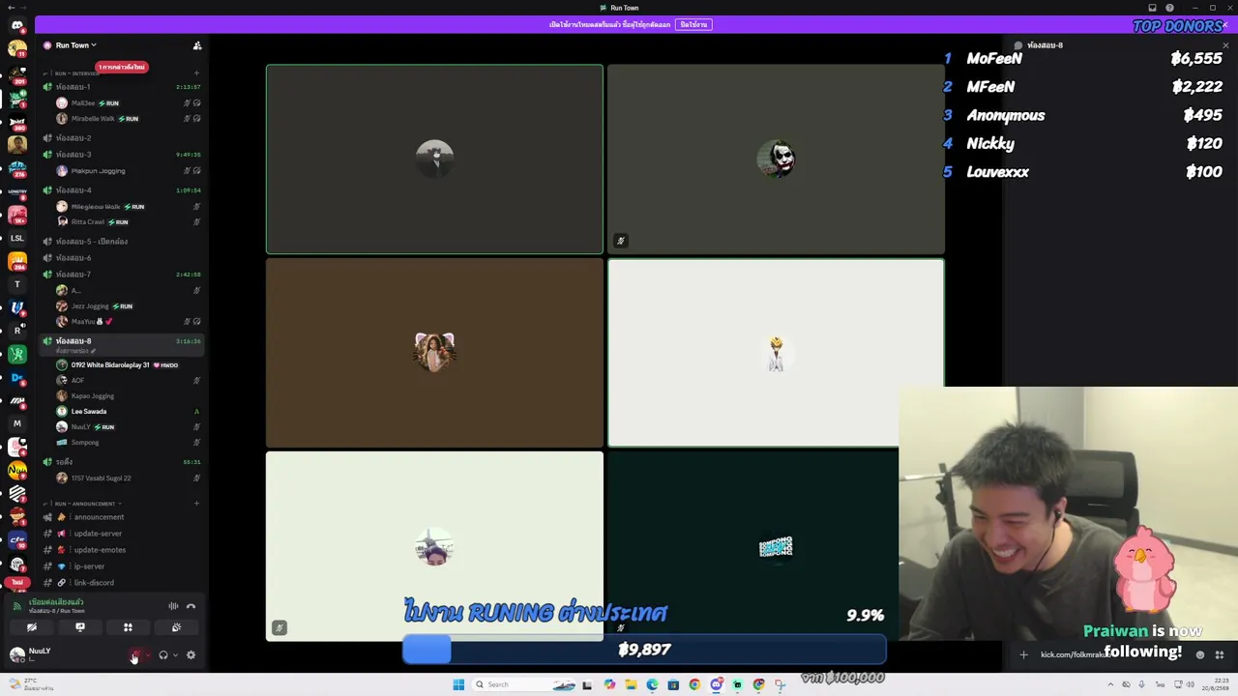
Task: Turn on camera in voice panel
Action: click(32, 627)
